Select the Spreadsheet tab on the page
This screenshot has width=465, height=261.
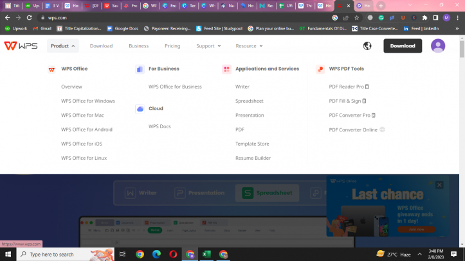click(267, 193)
